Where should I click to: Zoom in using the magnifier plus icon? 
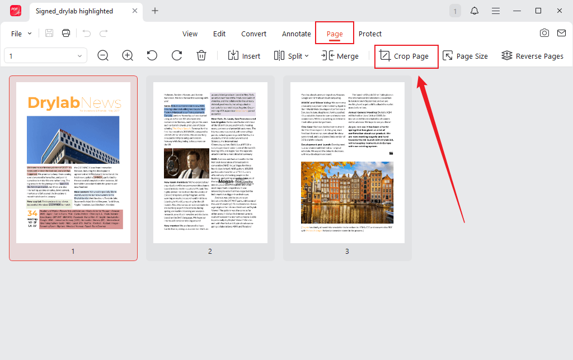128,56
